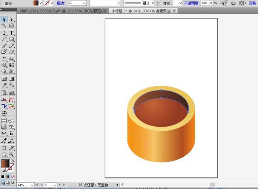Expand the fill color dropdown arrow

(x=41, y=3)
